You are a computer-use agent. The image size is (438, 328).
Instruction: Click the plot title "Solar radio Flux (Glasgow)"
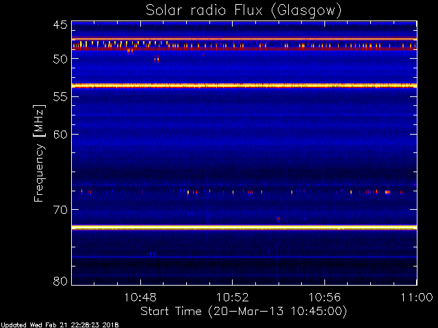pyautogui.click(x=244, y=11)
